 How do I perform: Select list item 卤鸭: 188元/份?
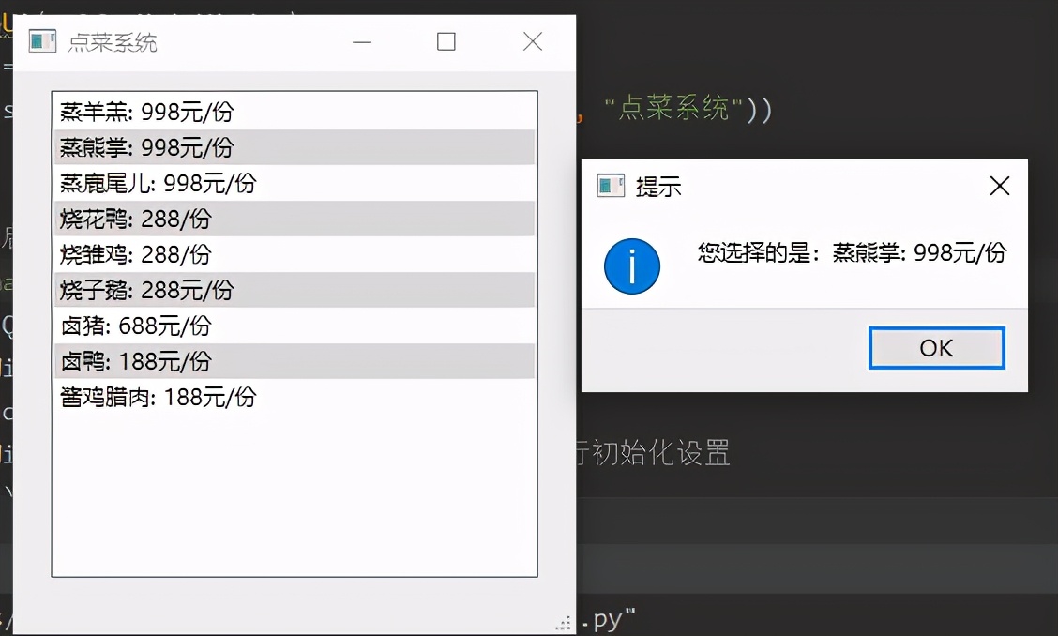click(x=295, y=362)
